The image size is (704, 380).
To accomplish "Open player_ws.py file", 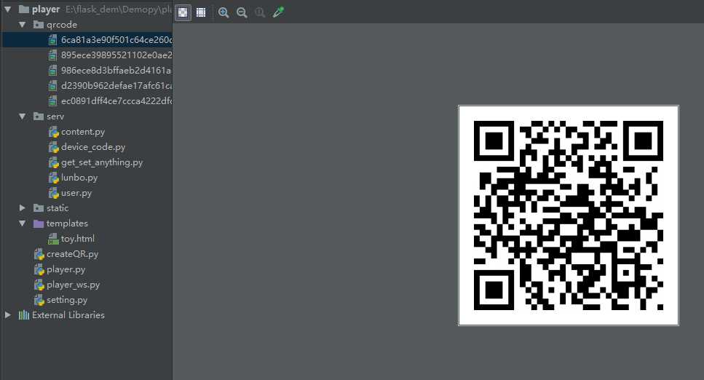I will click(x=74, y=285).
